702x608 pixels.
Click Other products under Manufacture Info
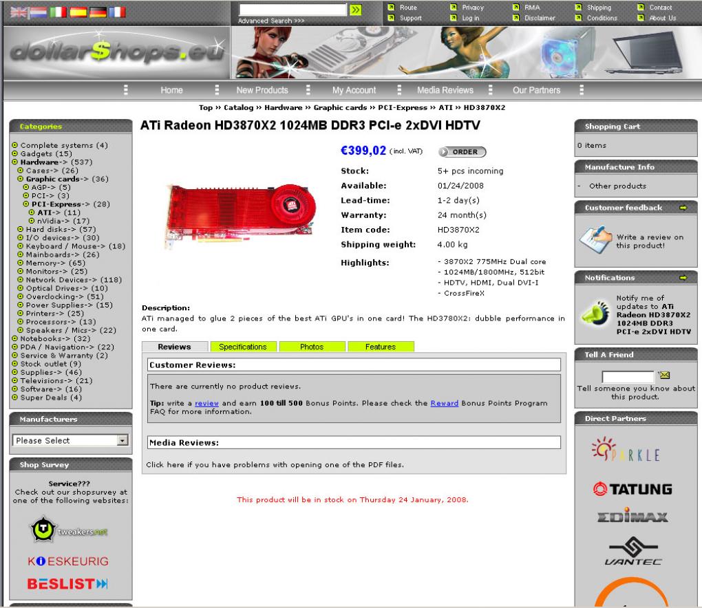(618, 186)
